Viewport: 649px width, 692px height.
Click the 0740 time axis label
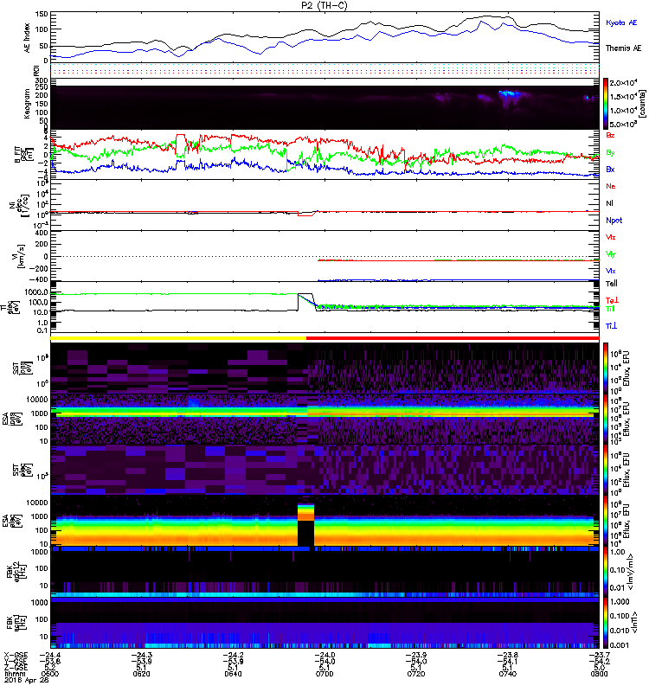508,674
